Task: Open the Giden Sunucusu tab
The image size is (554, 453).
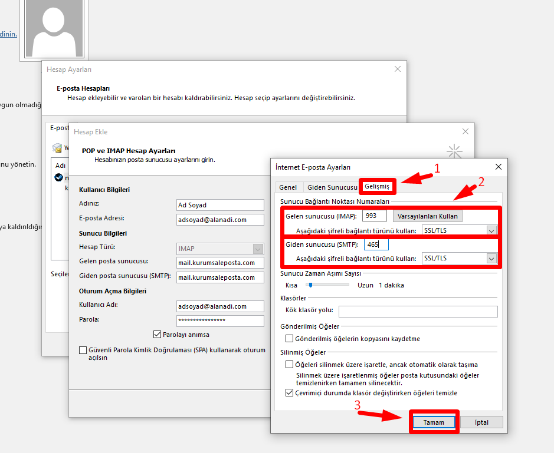Action: pos(332,187)
